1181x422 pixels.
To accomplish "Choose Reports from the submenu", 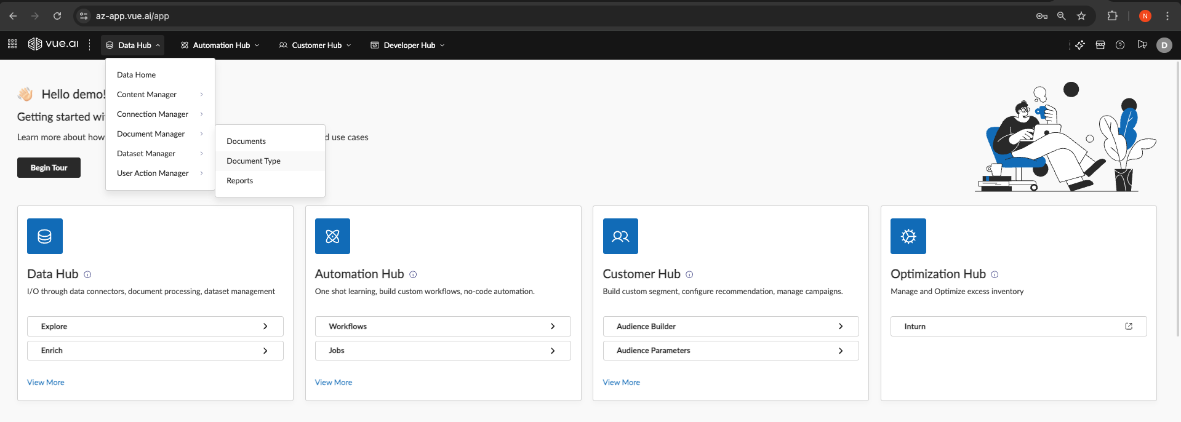I will (x=240, y=181).
